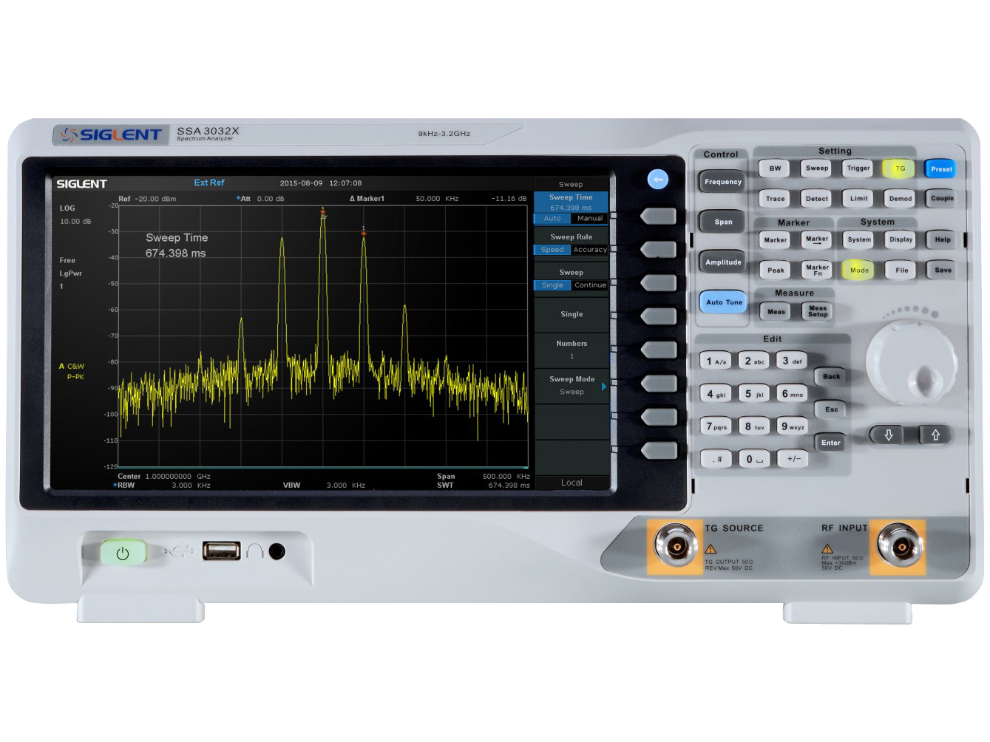Click the Limit key
Image resolution: width=990 pixels, height=742 pixels.
click(858, 199)
